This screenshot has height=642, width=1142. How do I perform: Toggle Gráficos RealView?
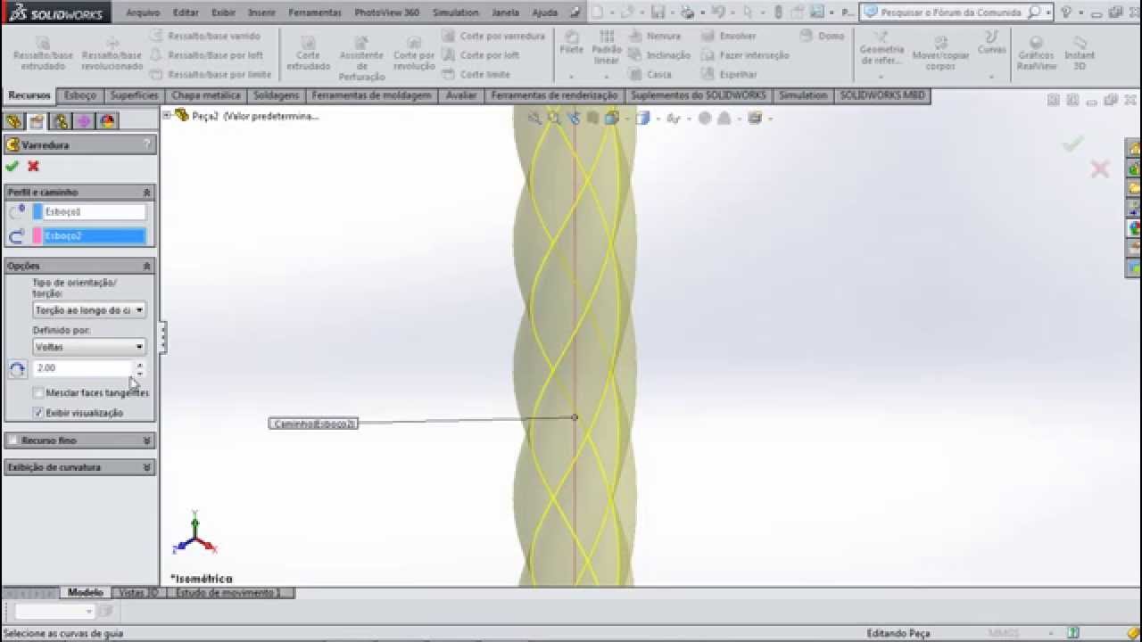coord(1036,53)
